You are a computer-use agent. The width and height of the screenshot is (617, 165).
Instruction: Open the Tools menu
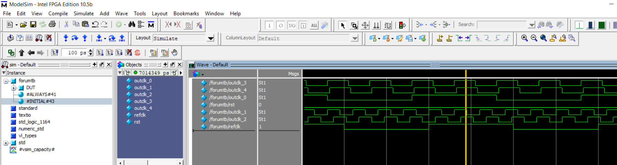coord(140,13)
